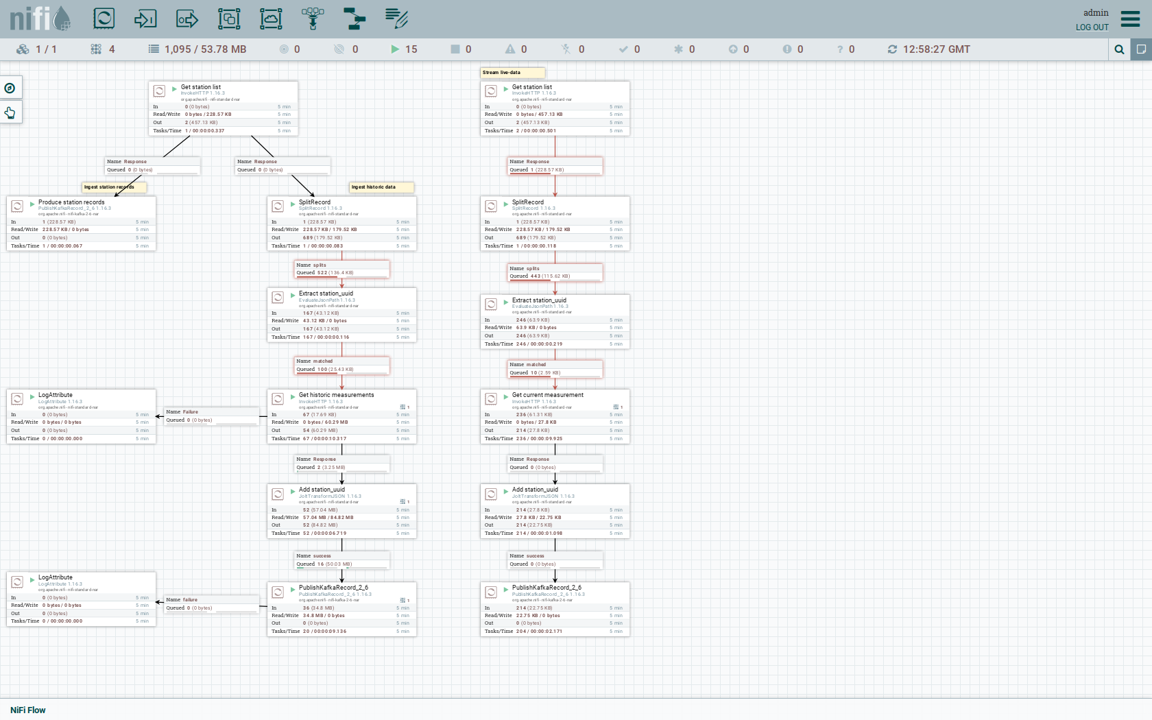Select the Label toolbar icon

[396, 19]
